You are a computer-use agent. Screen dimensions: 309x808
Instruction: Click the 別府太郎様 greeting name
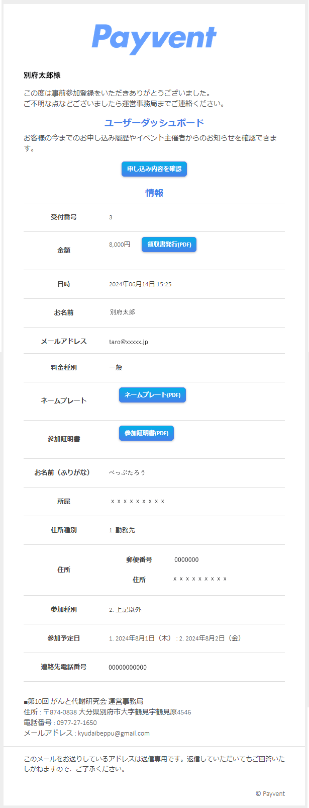click(42, 75)
